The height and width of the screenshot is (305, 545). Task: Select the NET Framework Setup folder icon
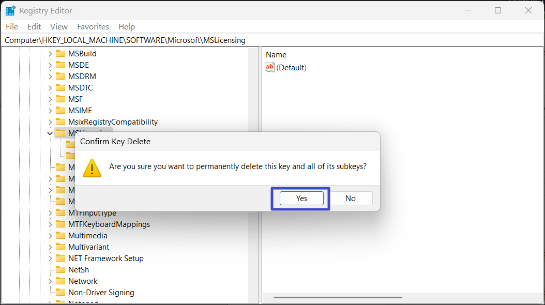pyautogui.click(x=60, y=258)
